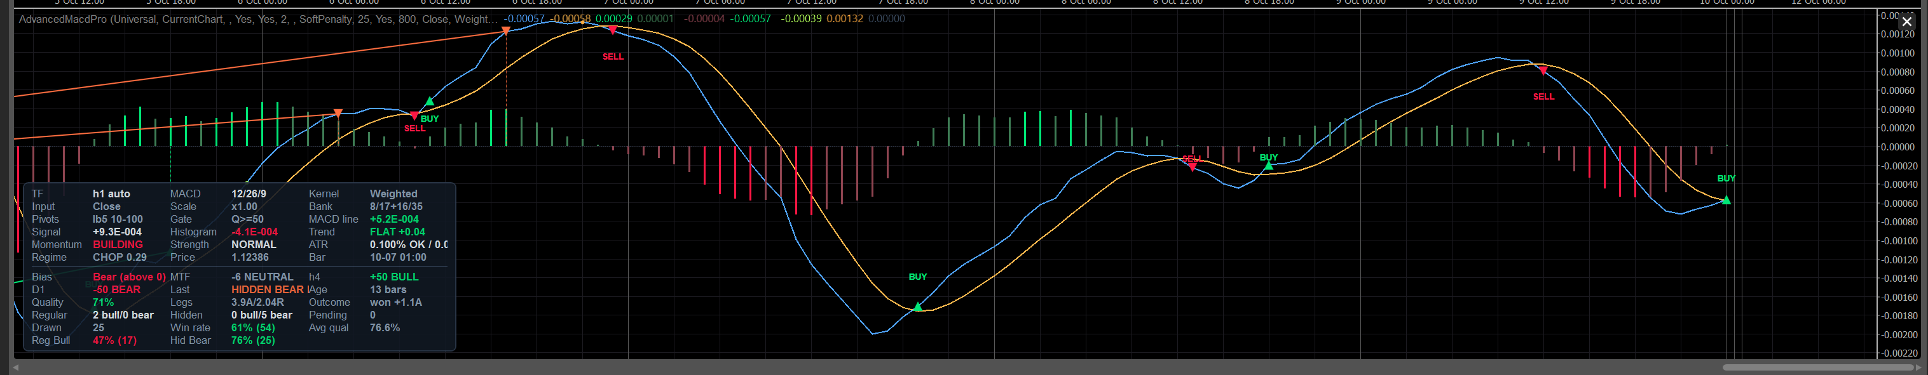
Task: Click the +50 BULL h4 value
Action: [x=394, y=277]
